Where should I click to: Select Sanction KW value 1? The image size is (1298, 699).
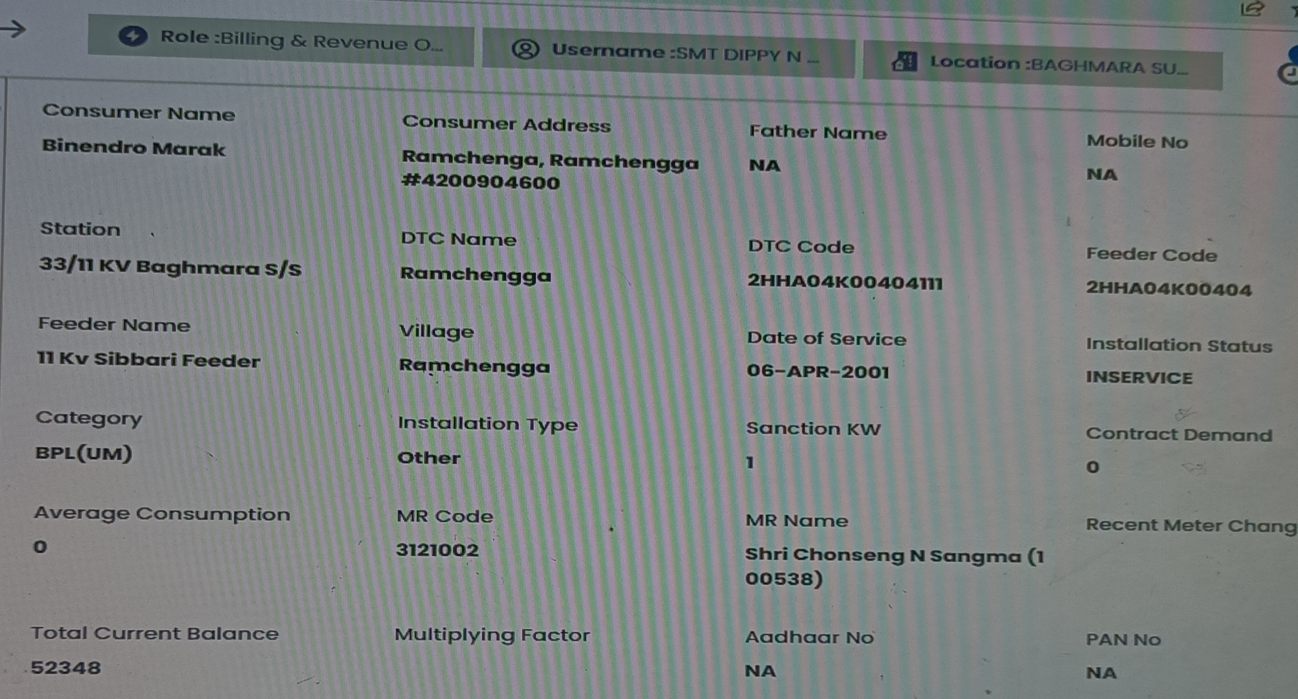pos(749,462)
